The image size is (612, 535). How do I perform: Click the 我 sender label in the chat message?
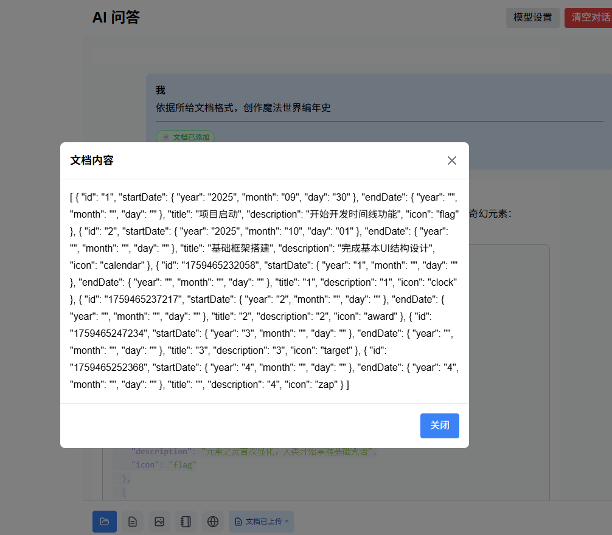click(x=161, y=90)
